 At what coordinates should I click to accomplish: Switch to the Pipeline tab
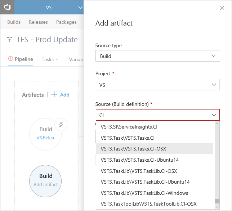(24, 59)
